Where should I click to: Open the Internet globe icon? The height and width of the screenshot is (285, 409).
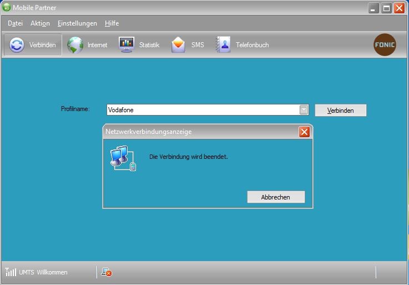pos(75,45)
